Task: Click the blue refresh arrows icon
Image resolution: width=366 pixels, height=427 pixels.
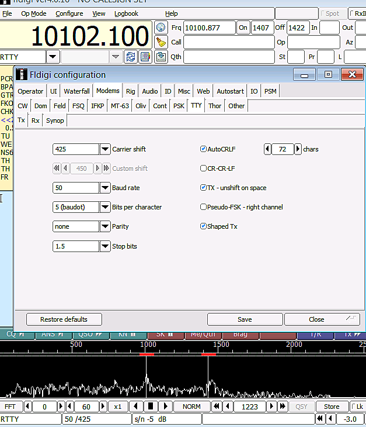Action: coord(131,57)
